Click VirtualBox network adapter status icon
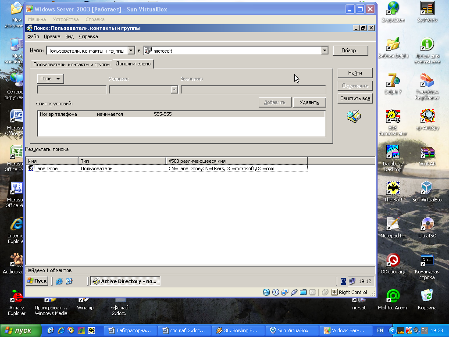This screenshot has height=337, width=449. click(285, 292)
